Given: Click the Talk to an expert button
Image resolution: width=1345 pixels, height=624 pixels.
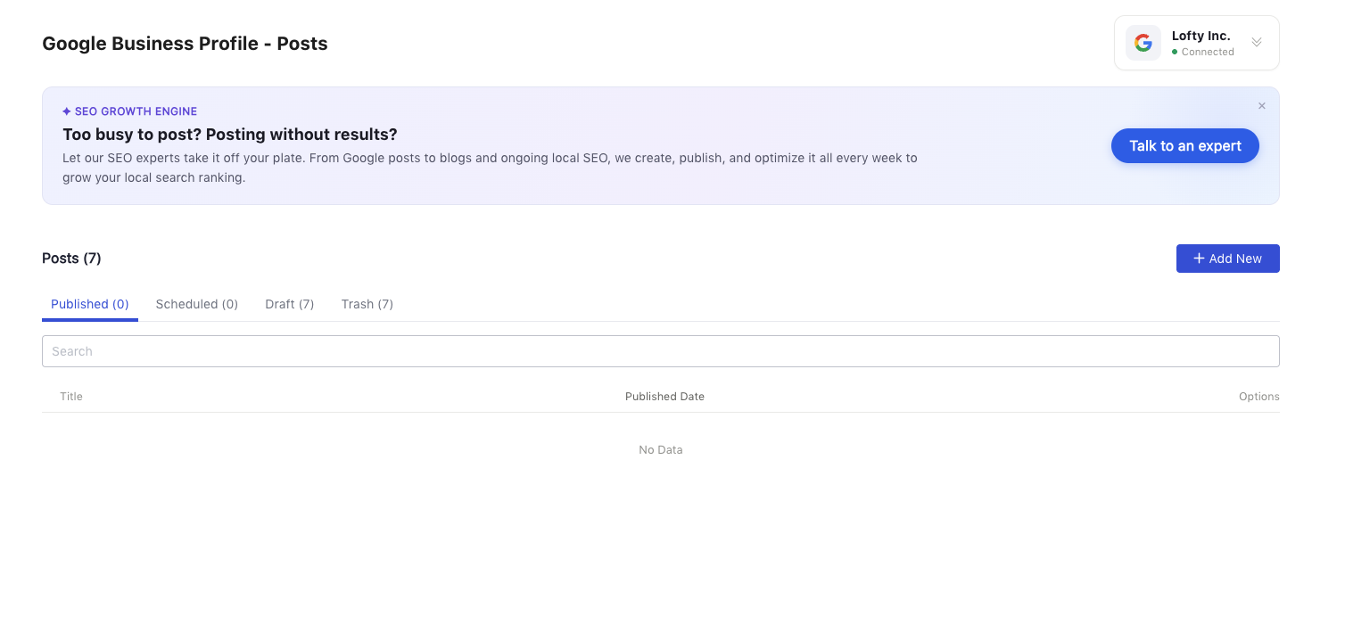Looking at the screenshot, I should click(1185, 146).
